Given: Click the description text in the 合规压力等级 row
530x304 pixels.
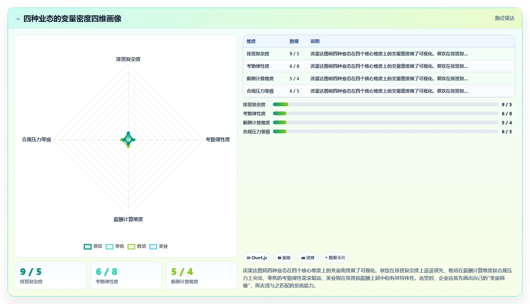Looking at the screenshot, I should point(389,91).
